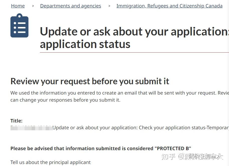Viewport: 229px width, 166px height.
Task: Click the 'can change your responses' sentence
Action: [x=65, y=100]
